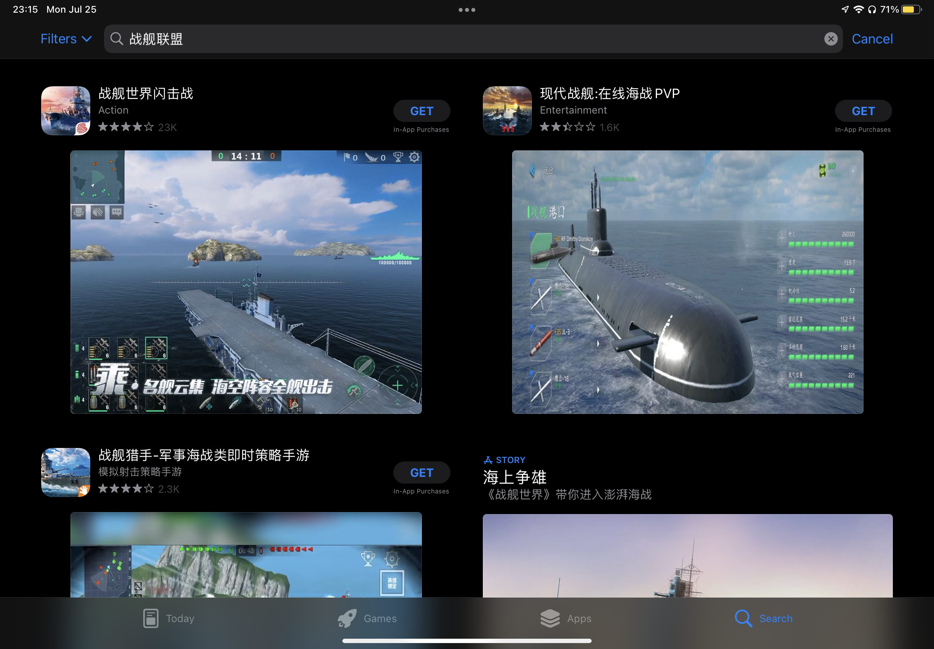Switch to the Games tab
934x649 pixels.
[367, 619]
